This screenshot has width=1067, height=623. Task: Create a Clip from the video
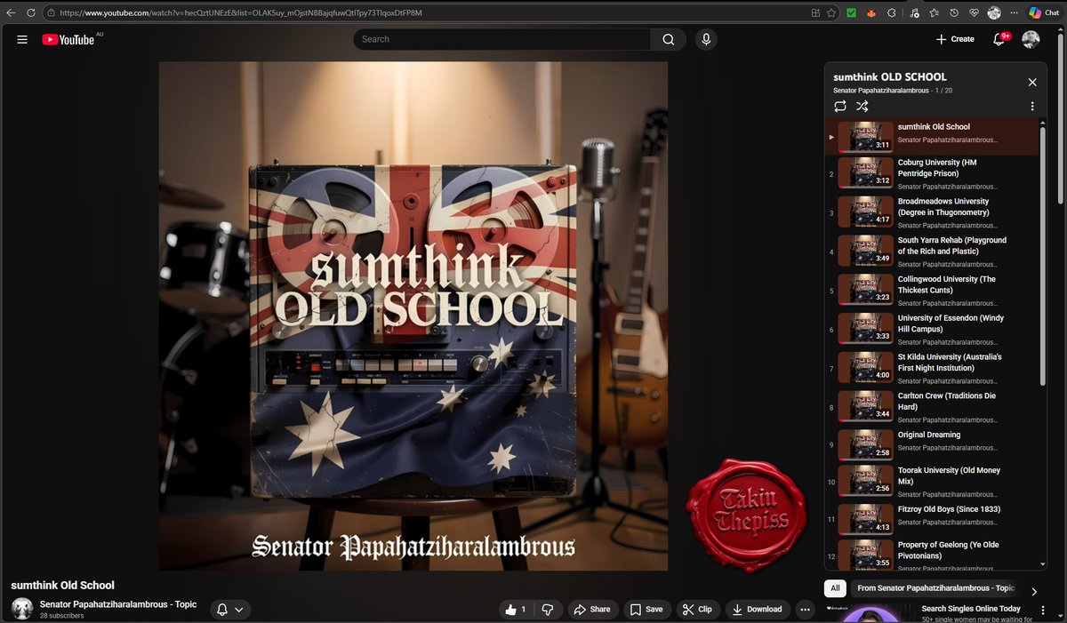click(697, 610)
